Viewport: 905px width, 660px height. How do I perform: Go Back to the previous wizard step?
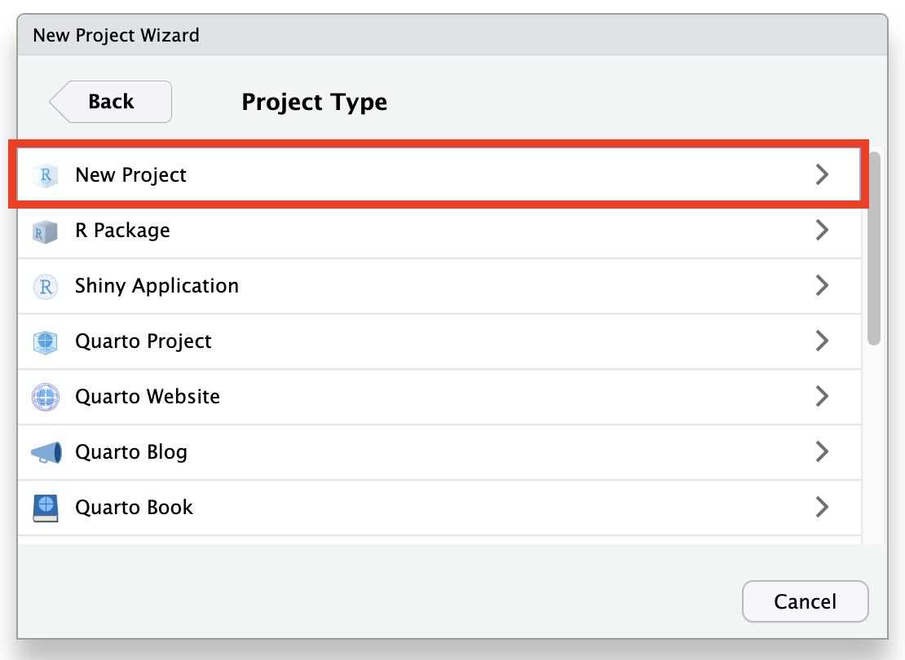click(x=111, y=102)
